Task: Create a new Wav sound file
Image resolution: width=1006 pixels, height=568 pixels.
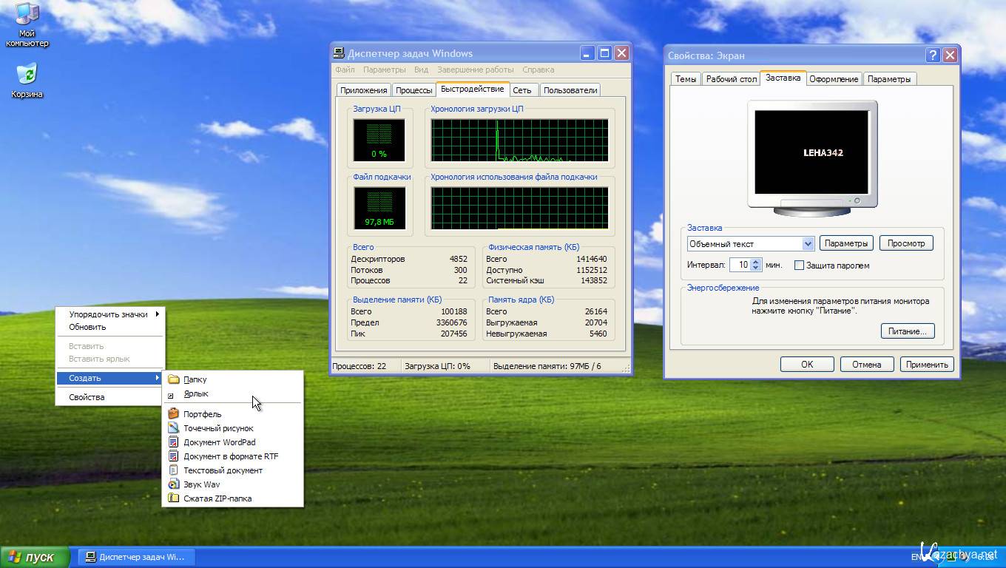Action: click(x=201, y=484)
